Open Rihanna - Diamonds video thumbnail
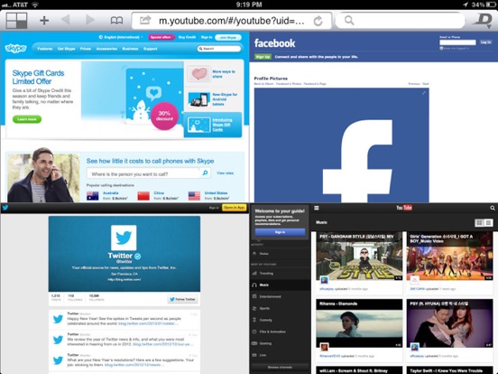 359,323
